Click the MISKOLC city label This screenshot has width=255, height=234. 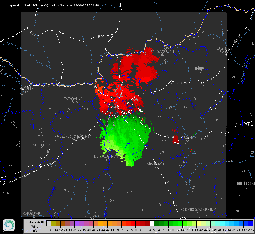click(x=226, y=49)
